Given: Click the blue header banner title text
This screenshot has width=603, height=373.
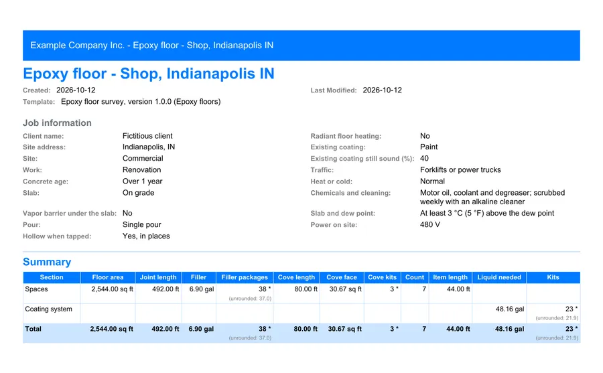Looking at the screenshot, I should [152, 46].
